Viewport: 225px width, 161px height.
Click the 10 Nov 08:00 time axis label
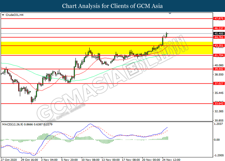pyautogui.click(x=90, y=160)
